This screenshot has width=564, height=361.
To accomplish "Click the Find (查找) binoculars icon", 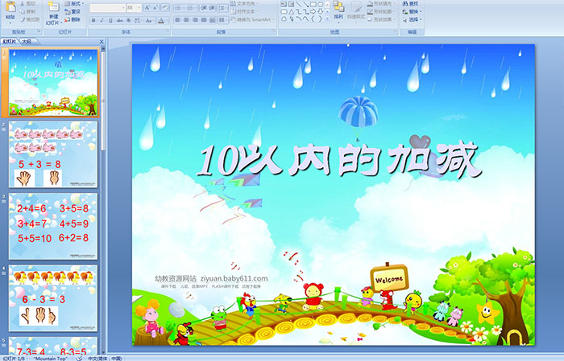I will click(405, 3).
